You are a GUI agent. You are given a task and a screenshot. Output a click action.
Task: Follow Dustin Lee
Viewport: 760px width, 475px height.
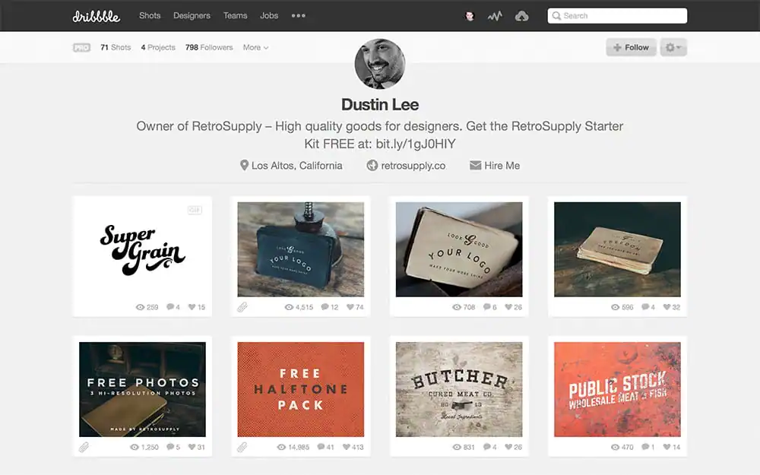tap(631, 47)
